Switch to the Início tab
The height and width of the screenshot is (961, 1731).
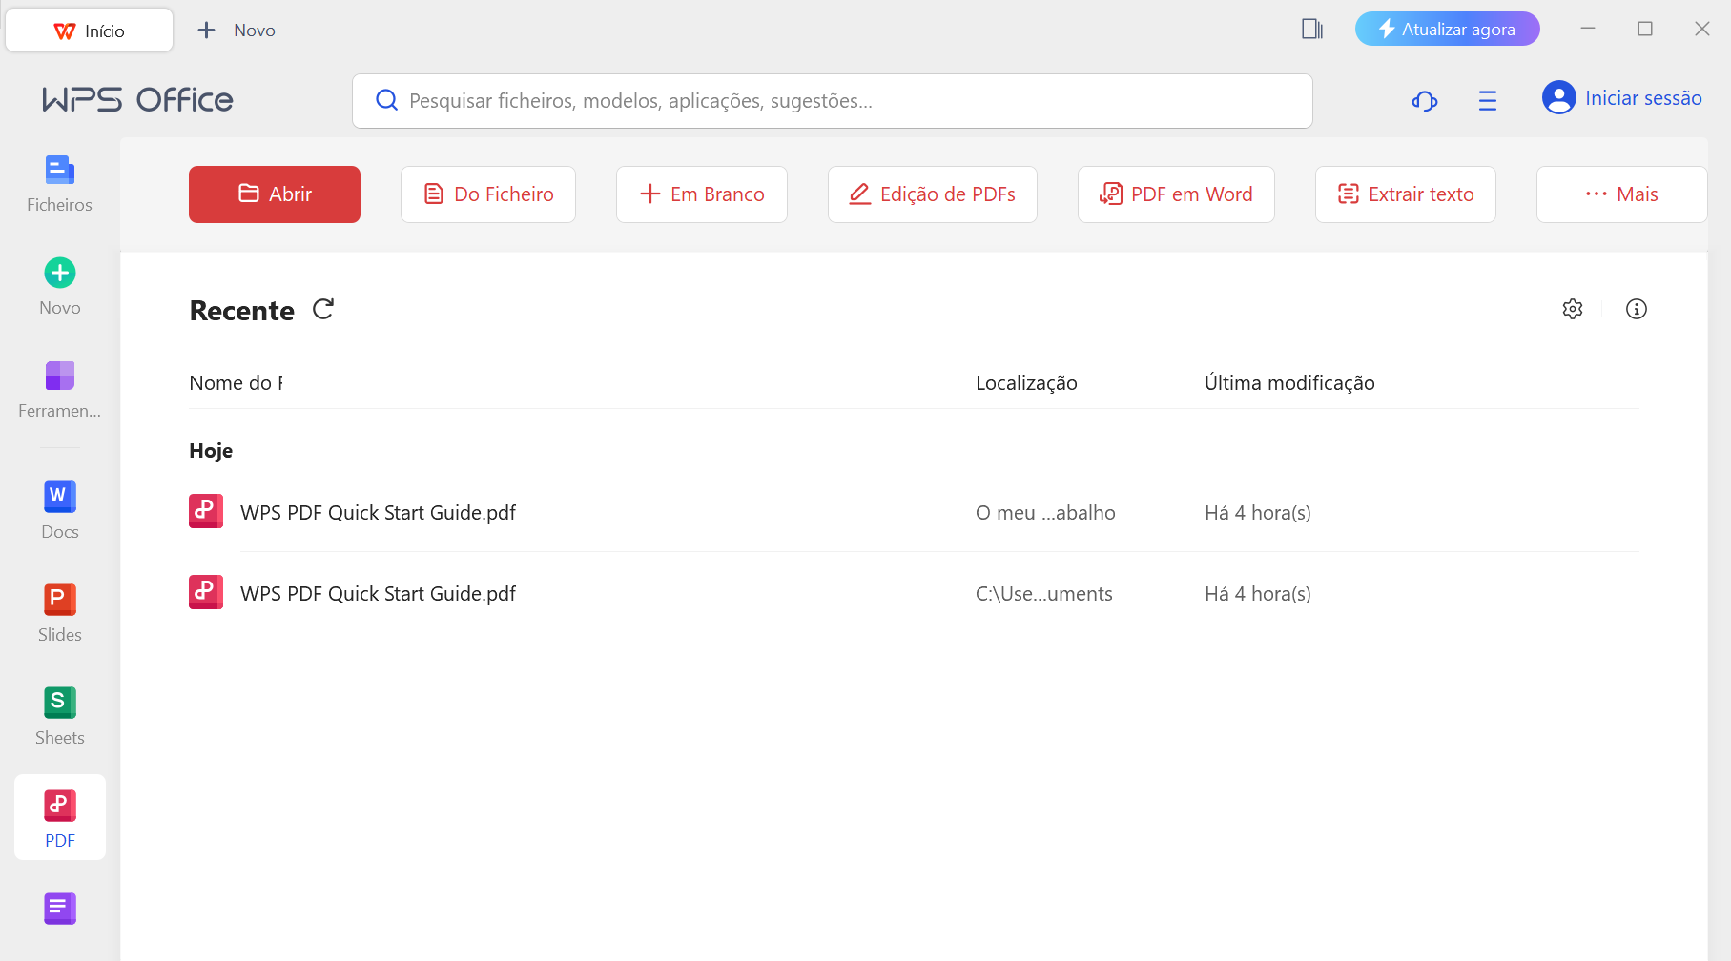(90, 31)
